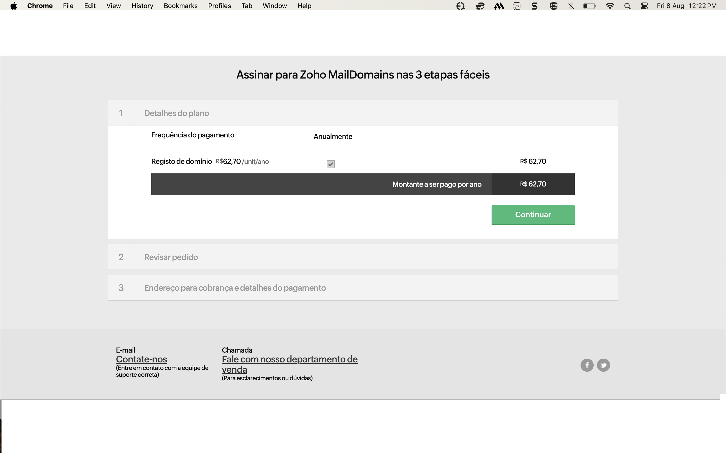Open the Apple menu
726x453 pixels.
click(x=14, y=6)
